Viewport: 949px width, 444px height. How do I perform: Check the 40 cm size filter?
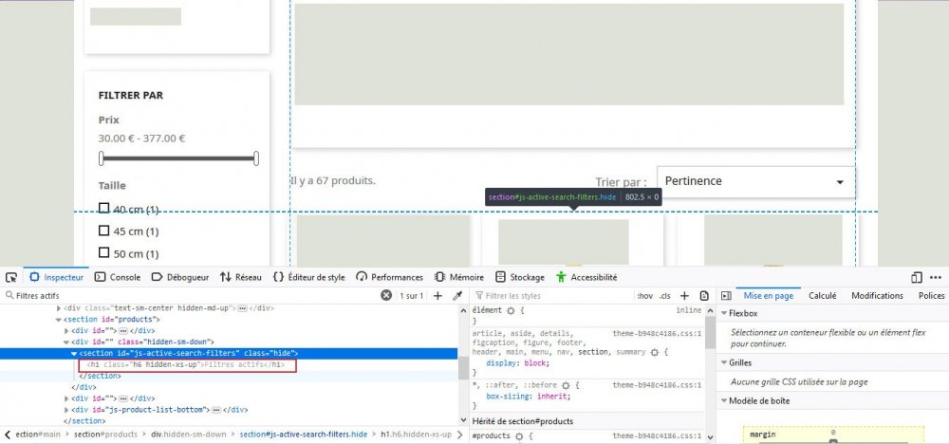coord(104,209)
